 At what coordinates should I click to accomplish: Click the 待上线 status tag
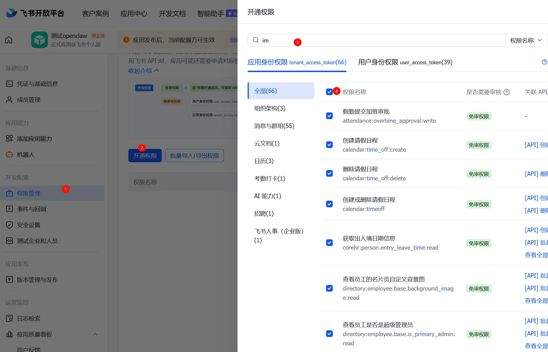pyautogui.click(x=98, y=36)
